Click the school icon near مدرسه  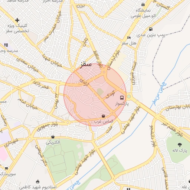[x=6, y=45]
